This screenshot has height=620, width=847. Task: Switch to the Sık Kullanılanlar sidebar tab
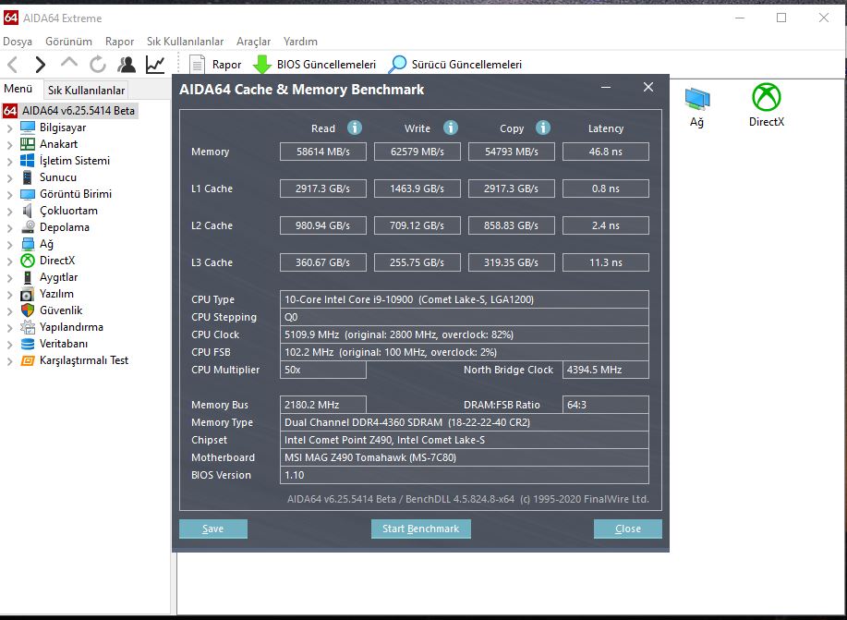coord(87,91)
